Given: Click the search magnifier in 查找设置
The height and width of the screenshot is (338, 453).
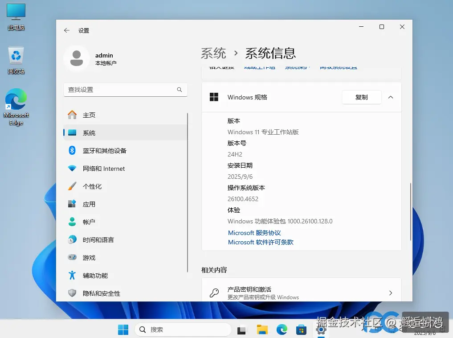Looking at the screenshot, I should pos(180,90).
